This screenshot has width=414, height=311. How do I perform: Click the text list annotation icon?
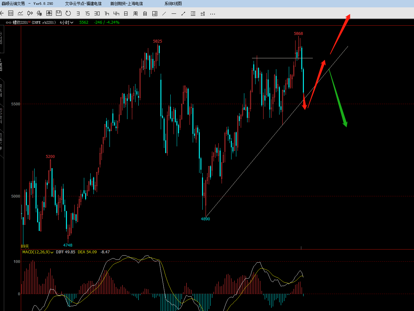tap(193, 13)
